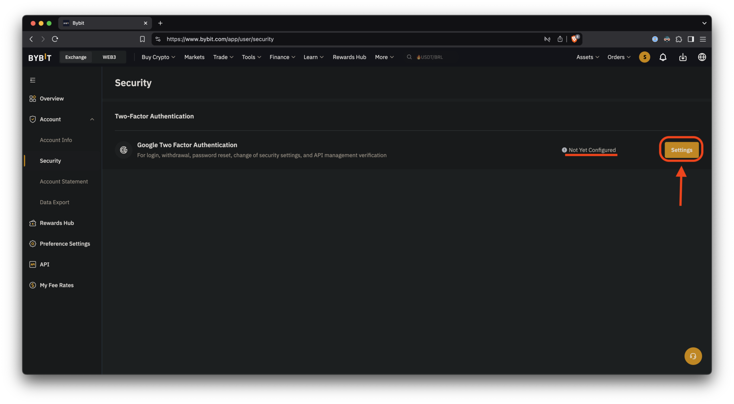Open the Assets dropdown menu
The height and width of the screenshot is (404, 734).
(x=587, y=57)
